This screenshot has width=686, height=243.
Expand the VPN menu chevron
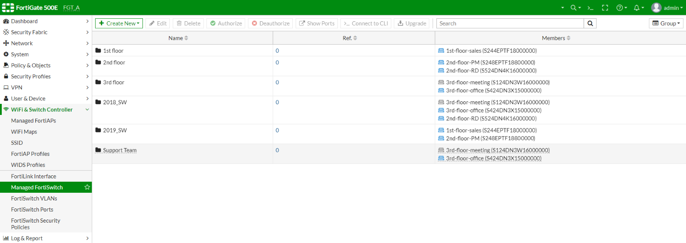coord(87,87)
